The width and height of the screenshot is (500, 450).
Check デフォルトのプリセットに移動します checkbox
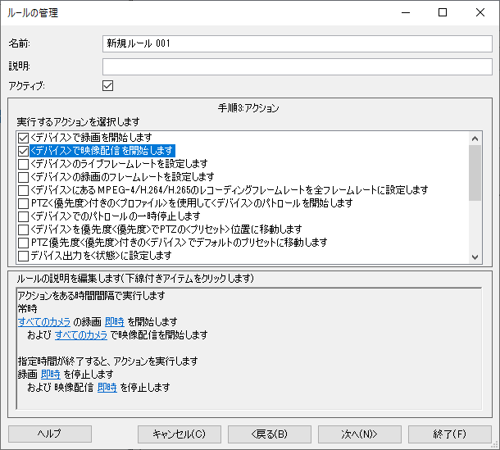click(x=23, y=243)
